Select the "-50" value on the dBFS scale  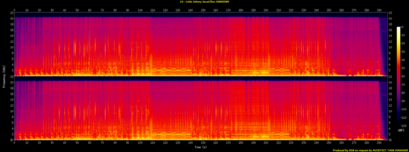click(x=403, y=68)
